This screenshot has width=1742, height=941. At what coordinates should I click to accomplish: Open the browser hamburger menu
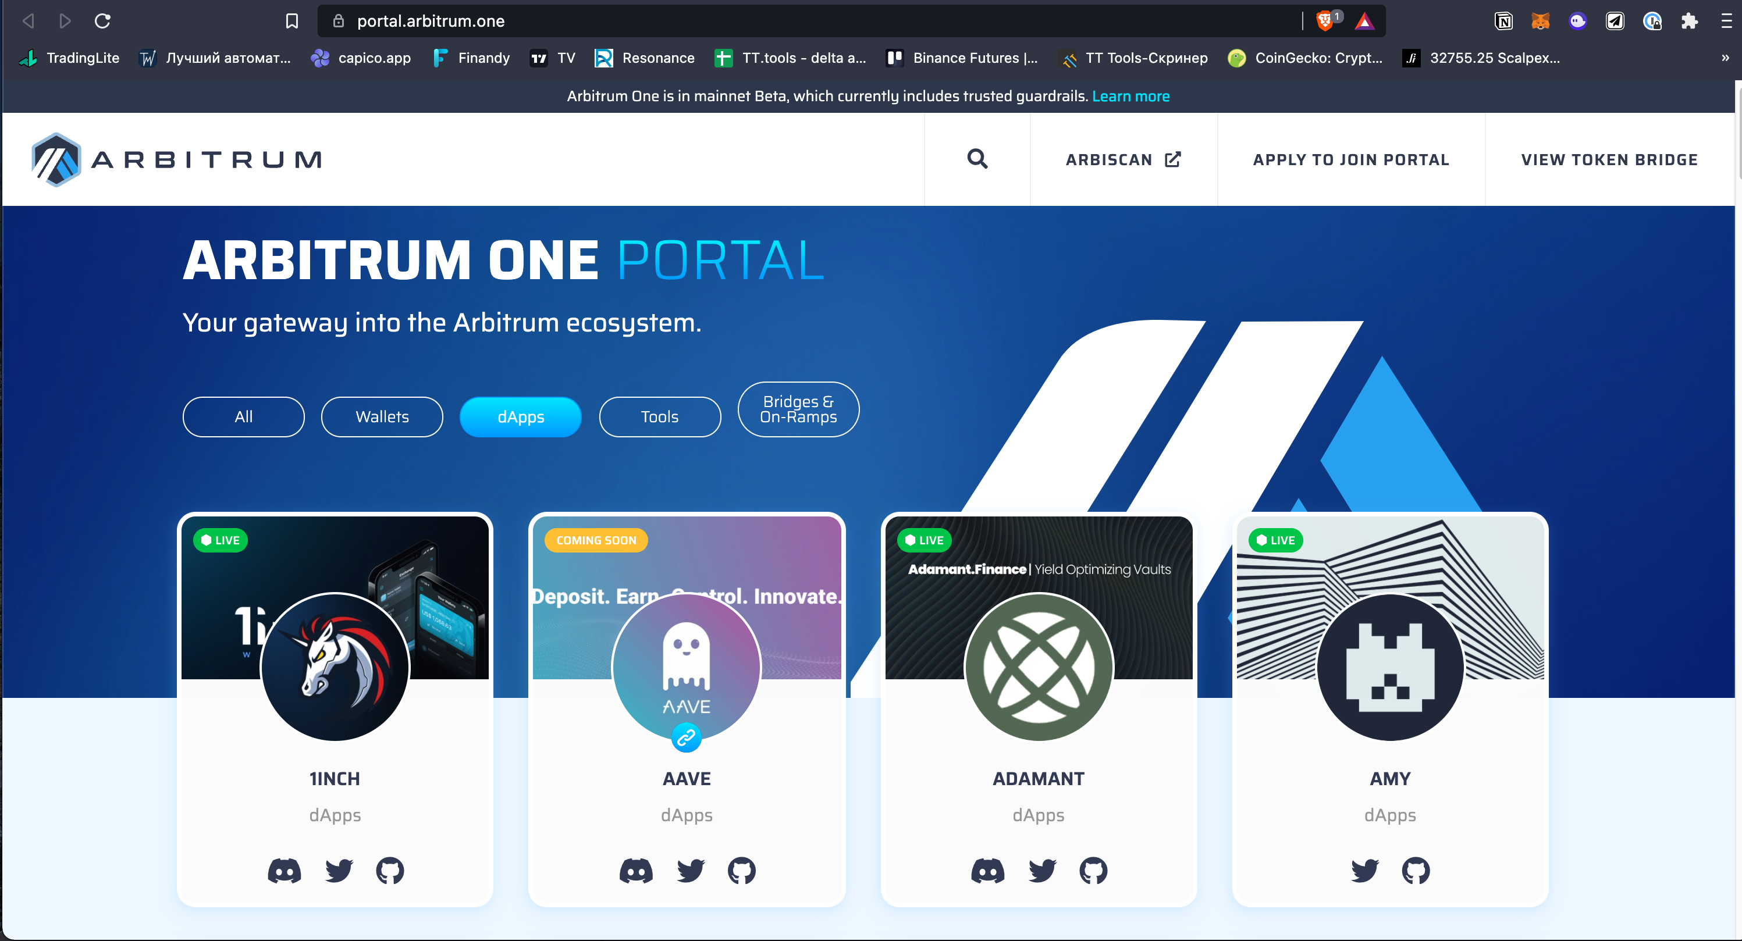1726,21
